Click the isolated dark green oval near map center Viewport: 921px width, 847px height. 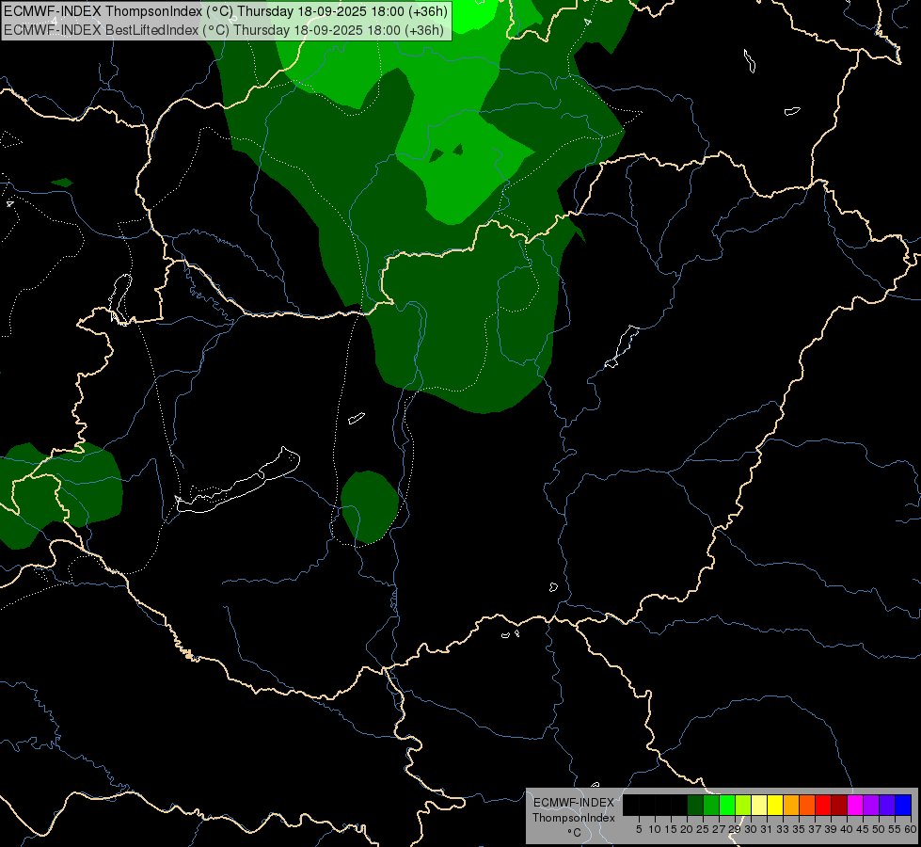[x=370, y=506]
